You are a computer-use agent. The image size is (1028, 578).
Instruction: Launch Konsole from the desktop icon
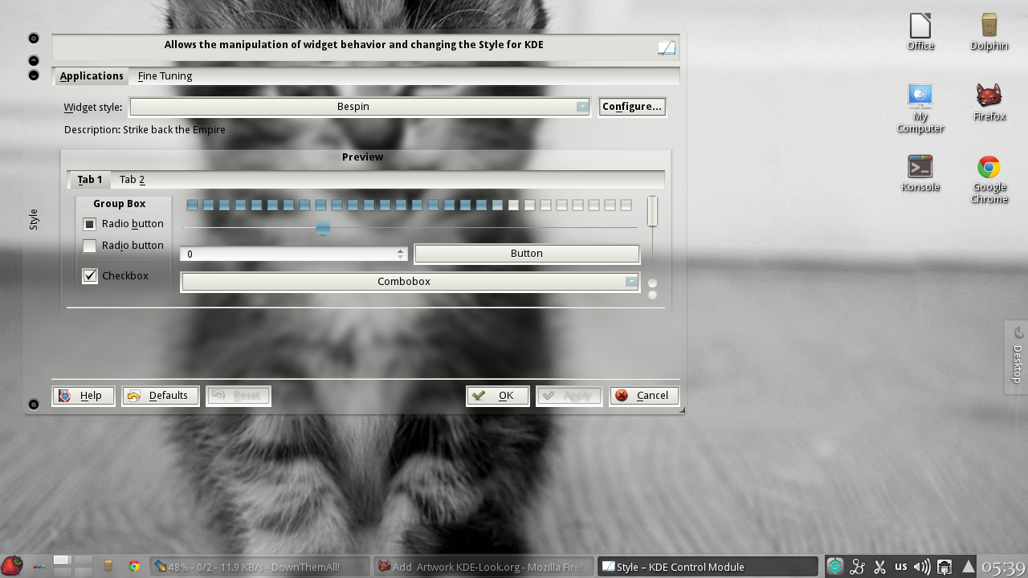[x=920, y=173]
